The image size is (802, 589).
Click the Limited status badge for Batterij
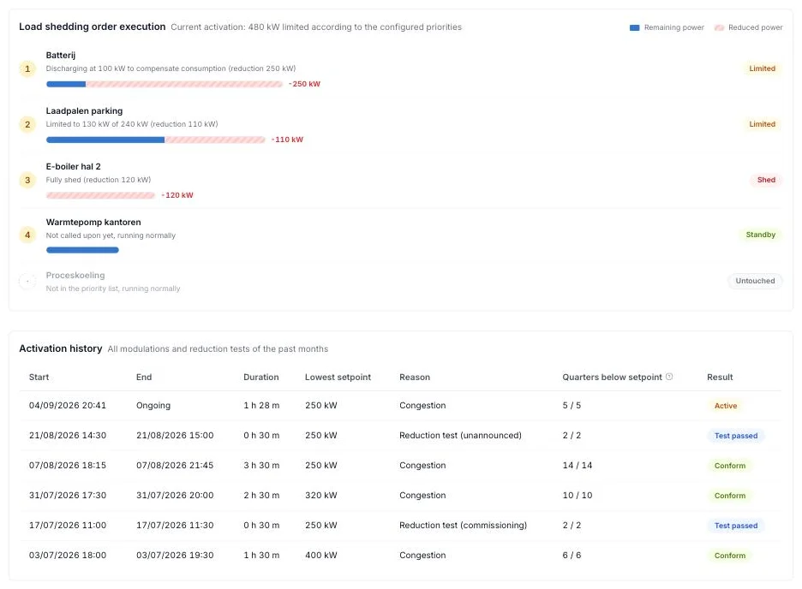[x=762, y=68]
